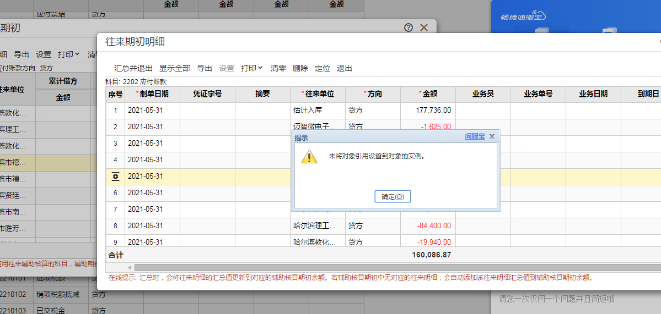The image size is (661, 314).
Task: Click the 业务员 column header
Action: click(x=483, y=94)
